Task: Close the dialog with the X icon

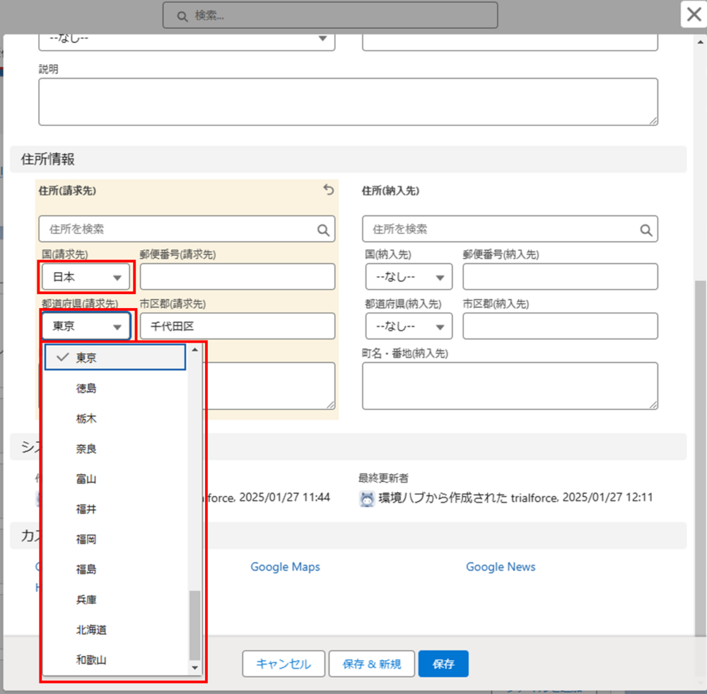Action: click(x=693, y=15)
